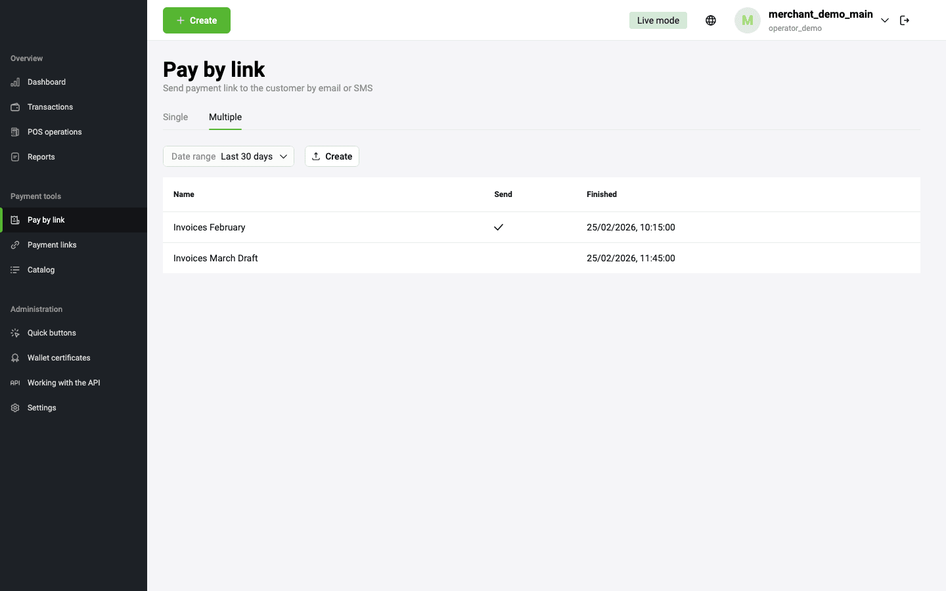946x591 pixels.
Task: Open the Invoices February row
Action: pyautogui.click(x=210, y=227)
